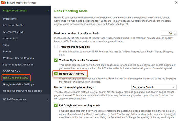Go to Alternative URLs page
The height and width of the screenshot is (121, 179).
(13, 32)
